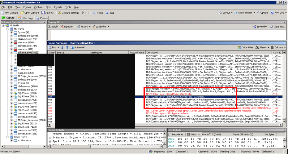Select services.exe (744) conversation
This screenshot has width=288, height=154.
click(27, 46)
